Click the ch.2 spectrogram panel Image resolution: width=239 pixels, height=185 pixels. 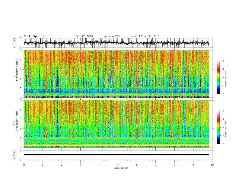[x=116, y=124]
